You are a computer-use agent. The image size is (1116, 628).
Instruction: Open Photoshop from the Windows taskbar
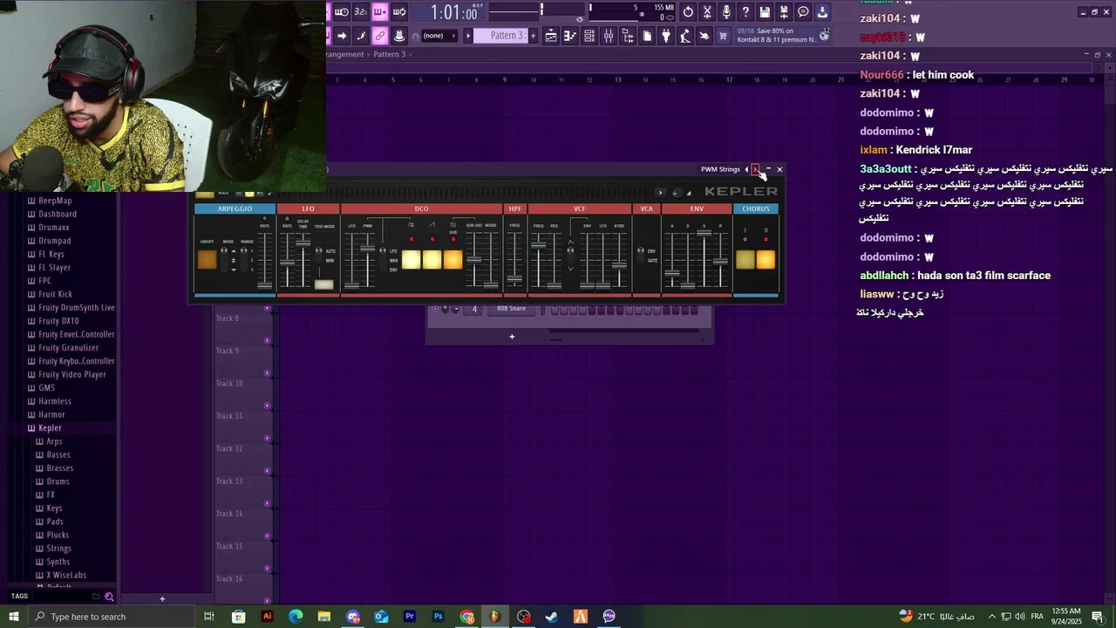(x=438, y=617)
